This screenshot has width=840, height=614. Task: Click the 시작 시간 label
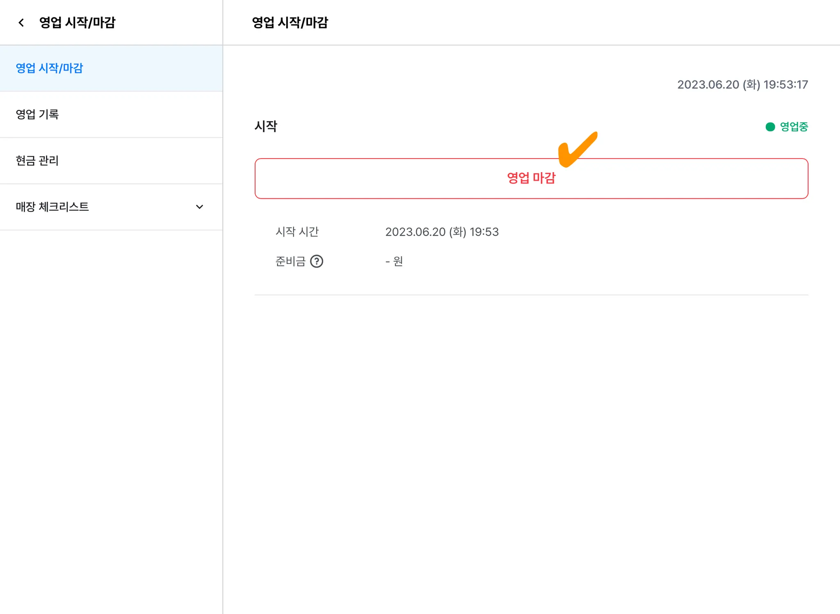(297, 232)
